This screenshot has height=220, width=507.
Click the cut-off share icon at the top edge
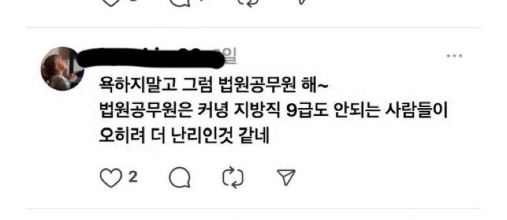coord(302,2)
